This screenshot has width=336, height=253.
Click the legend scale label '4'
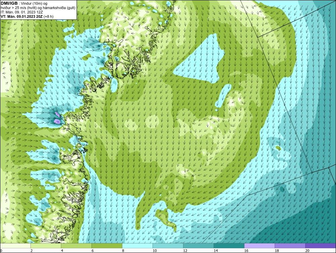point(62,251)
